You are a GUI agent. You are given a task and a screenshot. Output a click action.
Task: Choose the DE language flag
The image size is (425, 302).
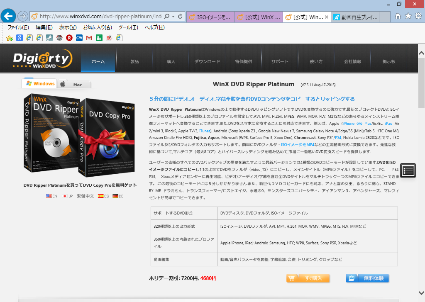(x=118, y=196)
